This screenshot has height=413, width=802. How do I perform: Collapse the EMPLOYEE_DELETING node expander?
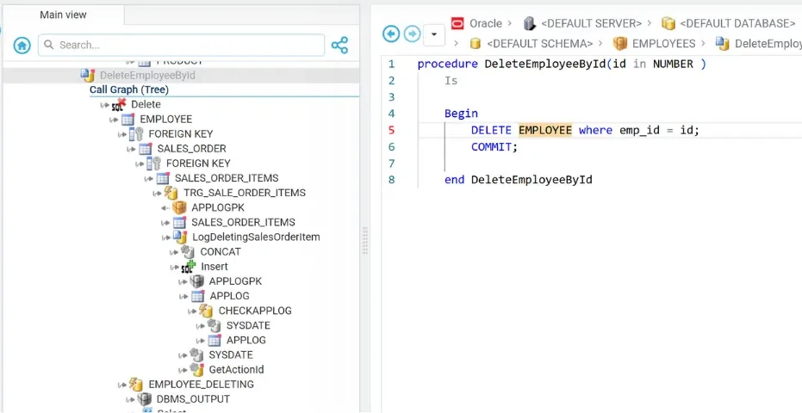(x=121, y=385)
